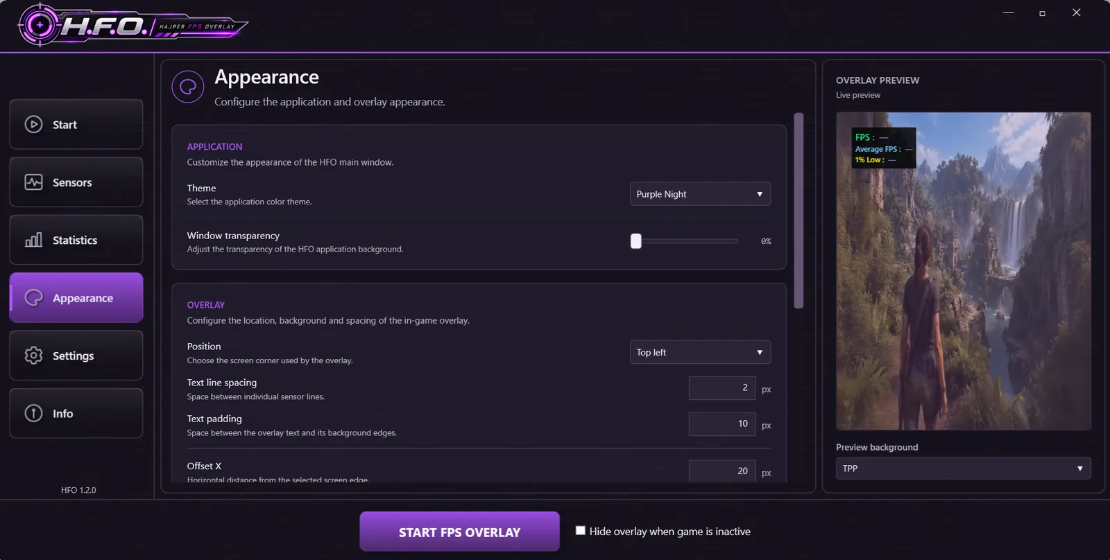Click the Window transparency label
The image size is (1110, 560).
tap(233, 236)
